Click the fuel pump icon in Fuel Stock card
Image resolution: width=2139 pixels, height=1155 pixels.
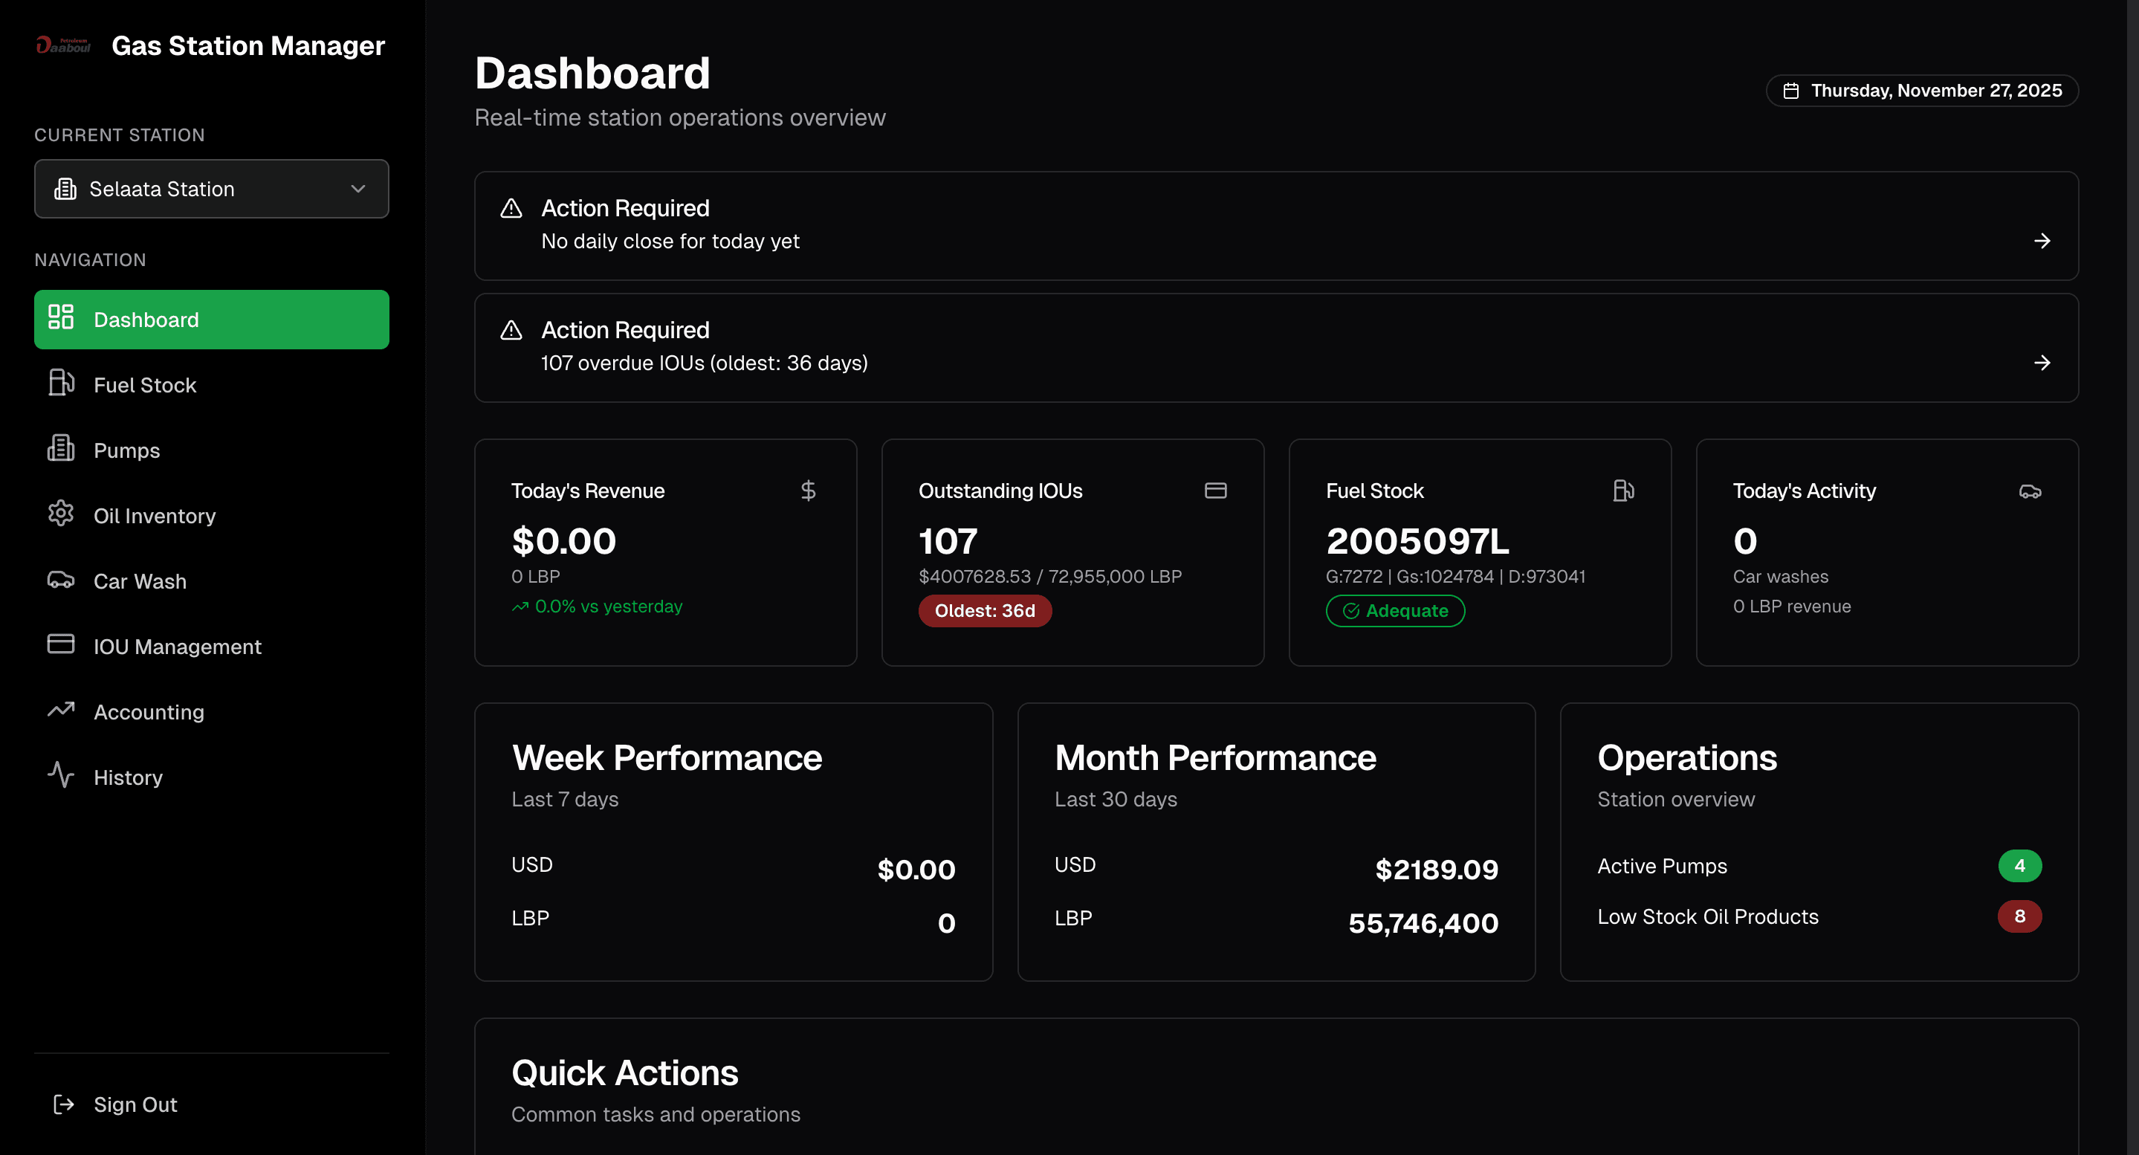1623,491
